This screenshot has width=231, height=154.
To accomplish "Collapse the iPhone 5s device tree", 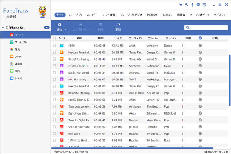I will click(x=3, y=28).
